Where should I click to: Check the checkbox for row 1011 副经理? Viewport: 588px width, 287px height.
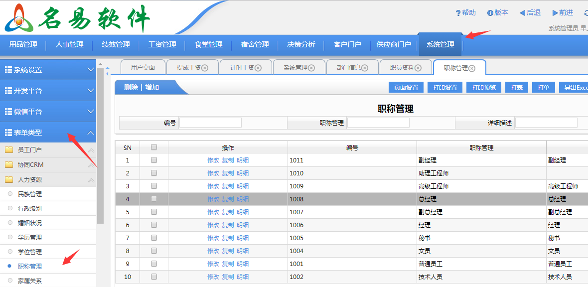point(154,160)
